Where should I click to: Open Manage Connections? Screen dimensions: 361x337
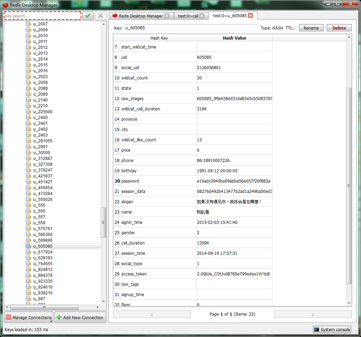tap(29, 317)
